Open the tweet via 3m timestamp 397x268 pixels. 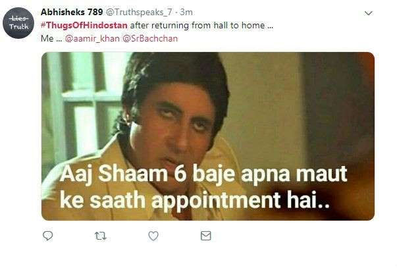coord(186,12)
